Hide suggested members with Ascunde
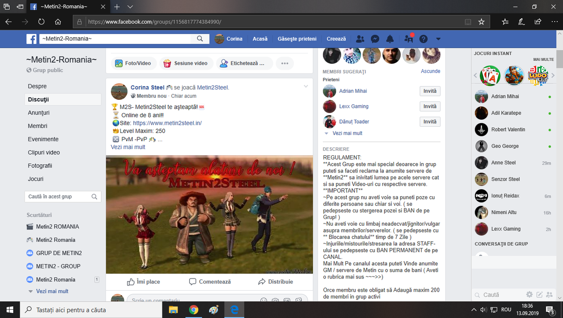563x318 pixels. [431, 71]
